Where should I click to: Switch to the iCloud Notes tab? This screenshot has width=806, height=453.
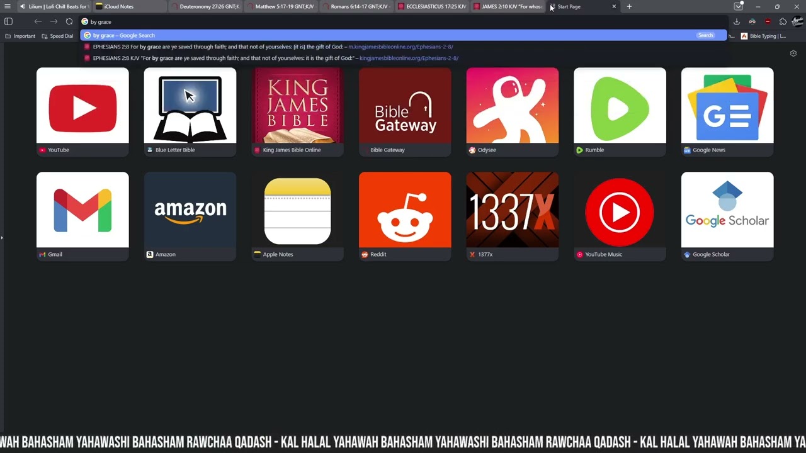coord(129,6)
